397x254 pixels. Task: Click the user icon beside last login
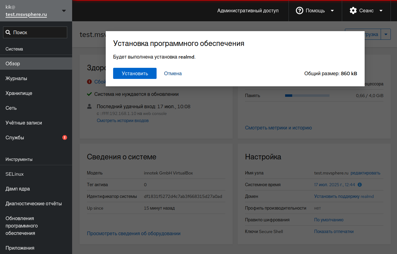point(89,107)
